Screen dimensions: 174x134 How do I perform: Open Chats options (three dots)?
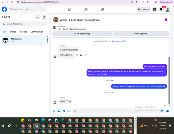coord(38,17)
